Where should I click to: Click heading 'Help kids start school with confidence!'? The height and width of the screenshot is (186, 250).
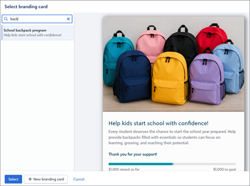pos(158,123)
